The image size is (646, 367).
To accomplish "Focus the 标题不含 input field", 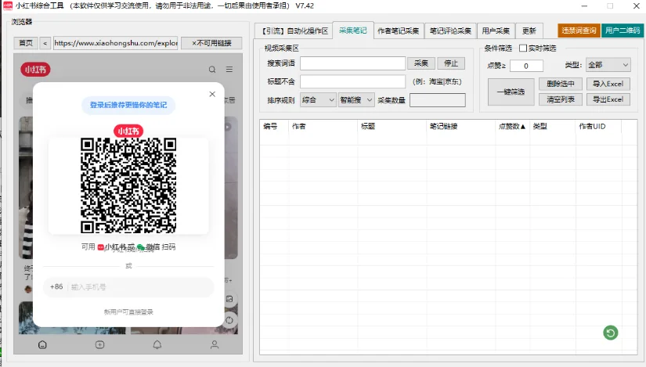I will [x=352, y=81].
